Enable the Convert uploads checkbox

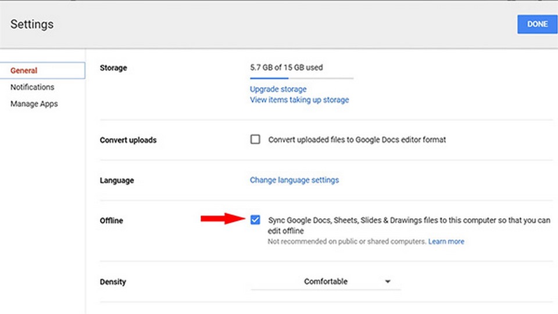[x=255, y=139]
